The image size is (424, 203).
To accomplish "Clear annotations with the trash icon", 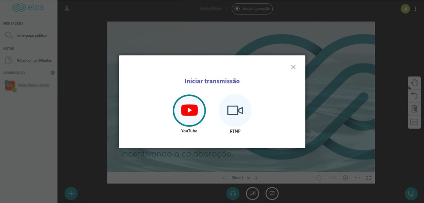I will (414, 109).
